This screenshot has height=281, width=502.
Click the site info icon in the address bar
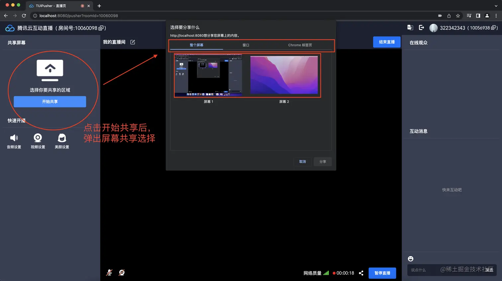click(x=35, y=16)
